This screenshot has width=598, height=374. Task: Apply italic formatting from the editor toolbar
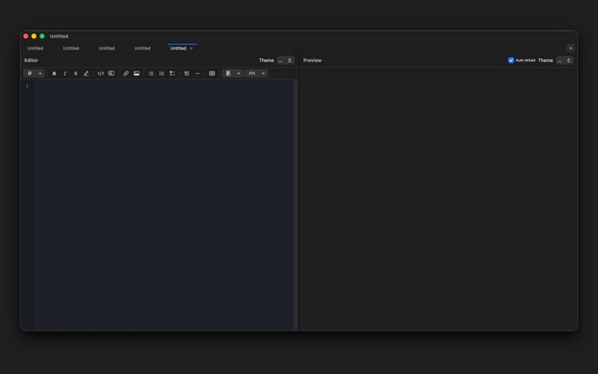coord(65,73)
